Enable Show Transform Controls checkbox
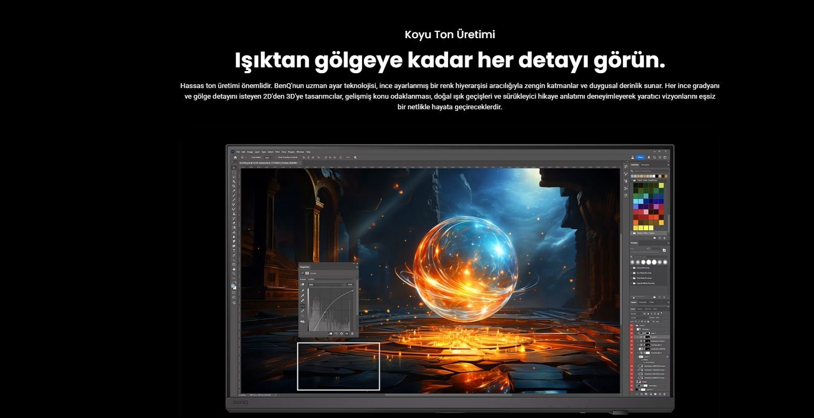The width and height of the screenshot is (814, 418). coord(277,157)
